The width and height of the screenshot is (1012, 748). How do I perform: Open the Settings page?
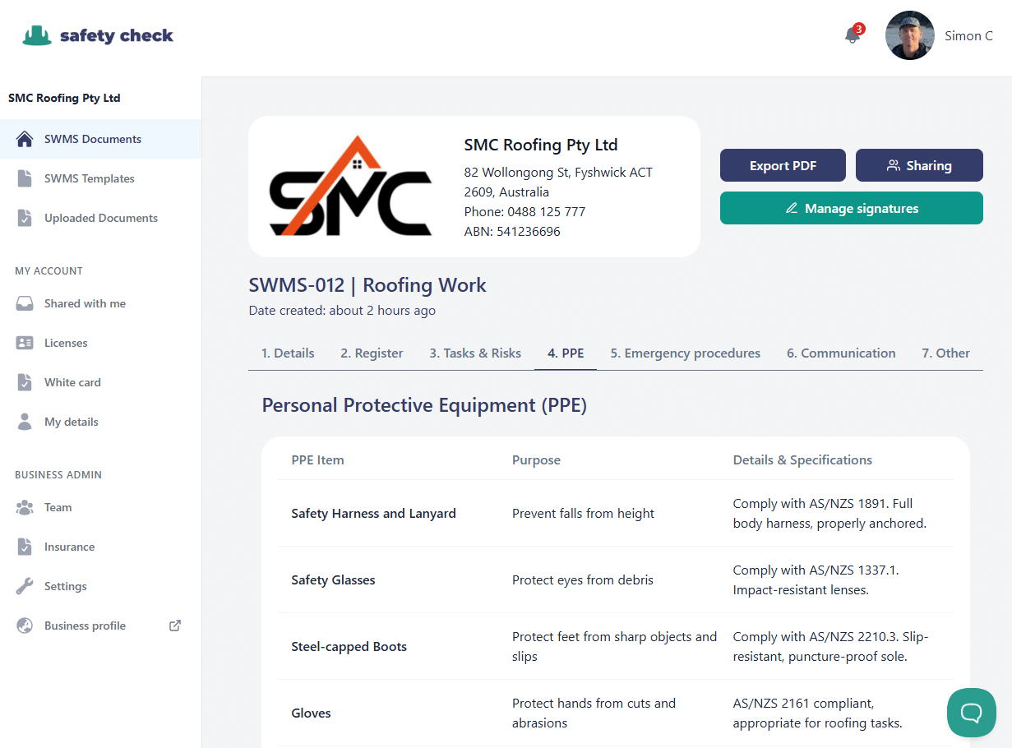[65, 586]
